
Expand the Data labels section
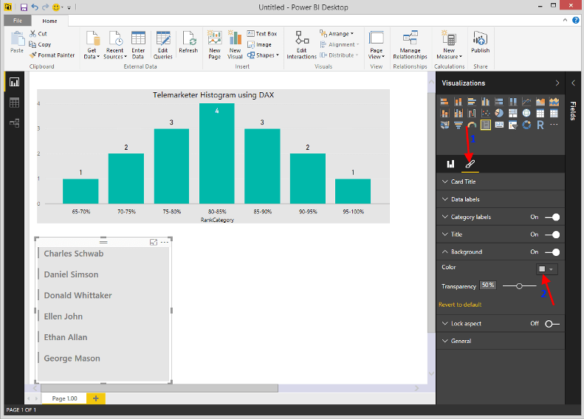point(465,199)
